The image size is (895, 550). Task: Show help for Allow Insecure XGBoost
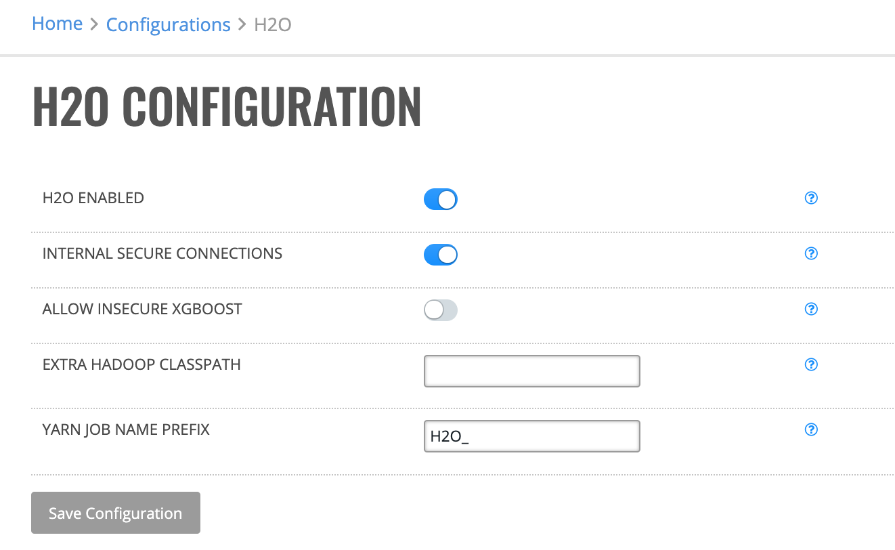pos(811,309)
